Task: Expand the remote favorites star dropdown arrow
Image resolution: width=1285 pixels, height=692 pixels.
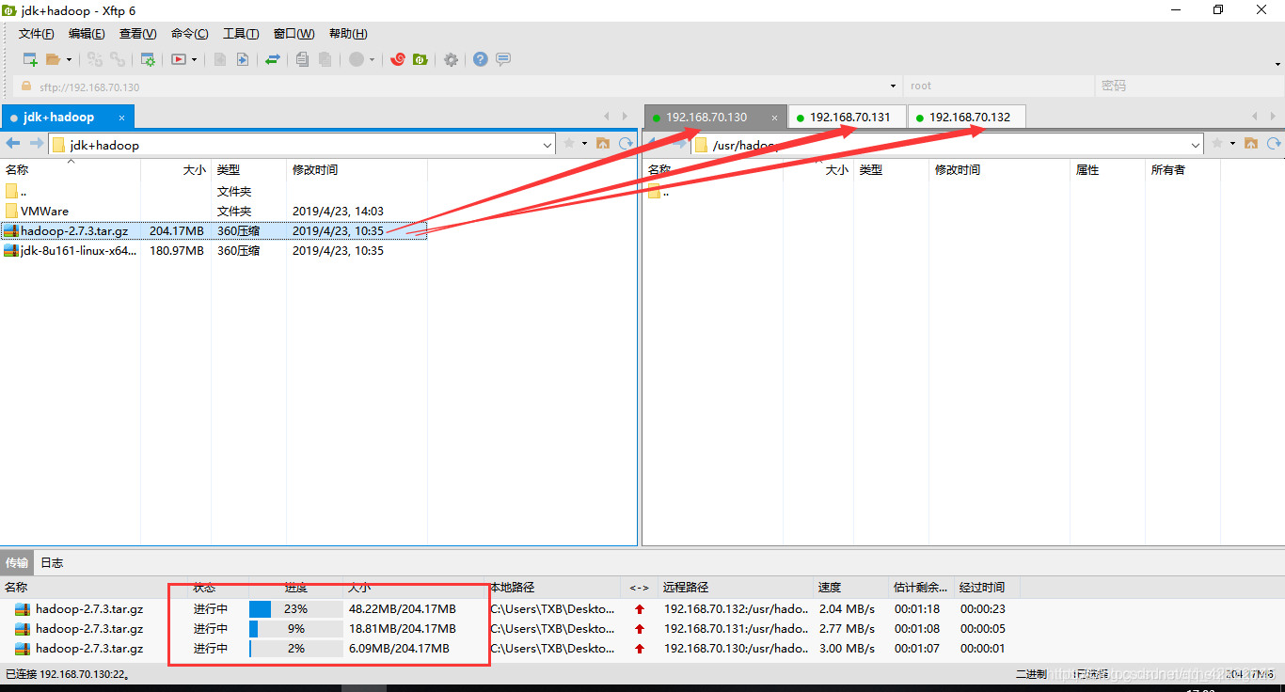Action: (1232, 144)
